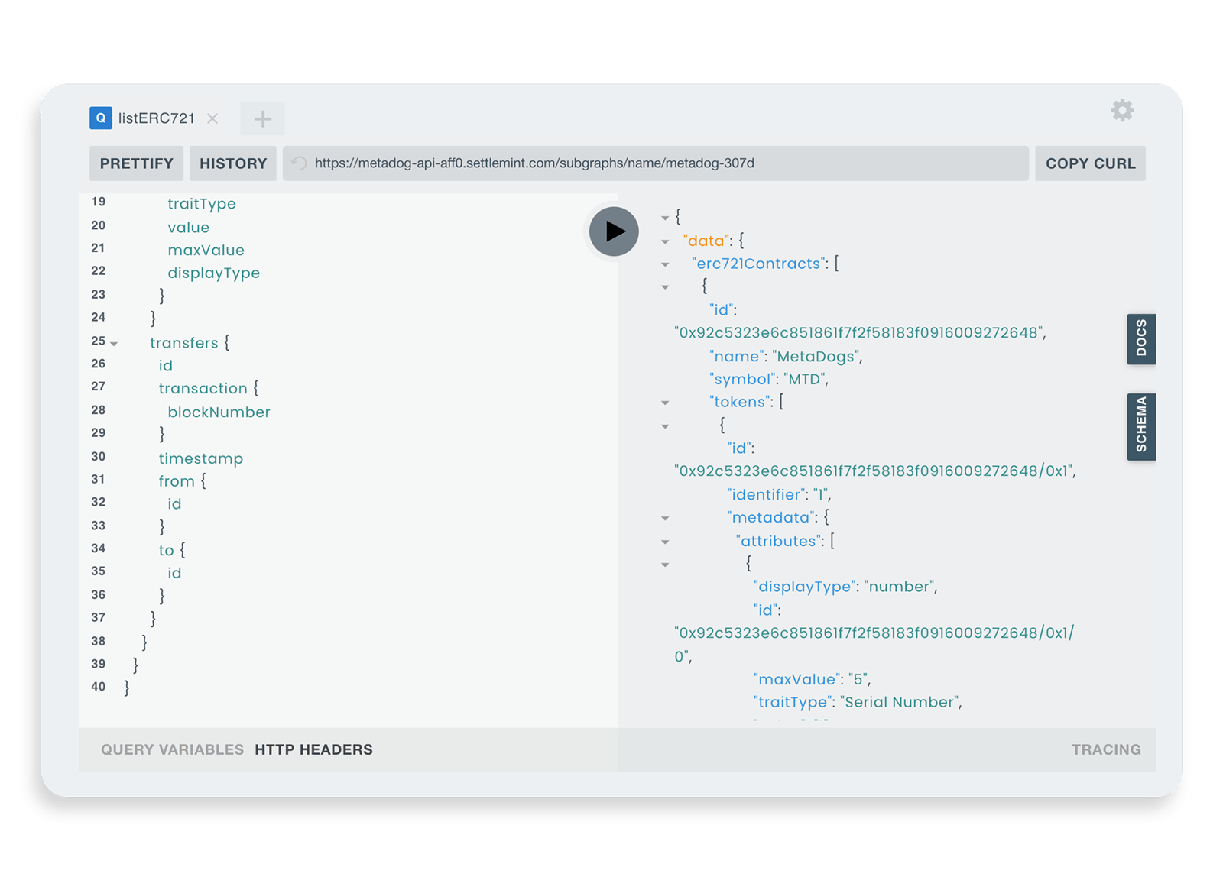Screen dimensions: 1223x880
Task: Collapse the metadata object in the response
Action: 665,517
